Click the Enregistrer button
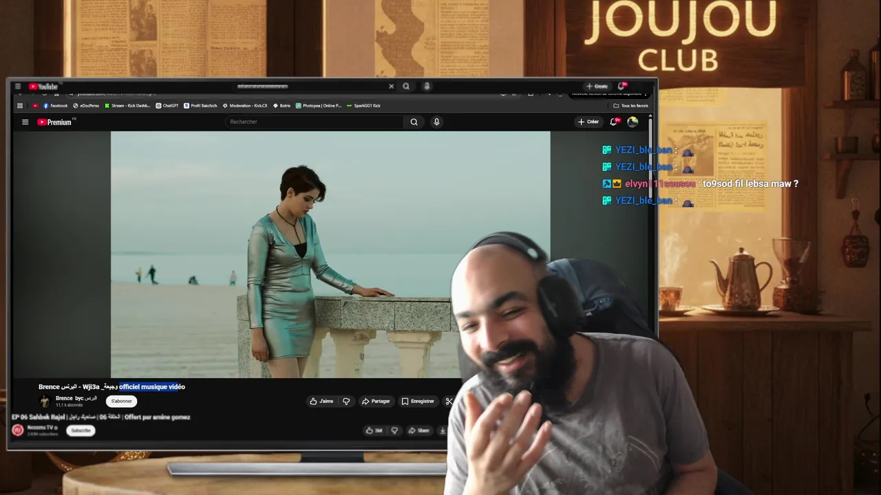Viewport: 881px width, 495px height. (x=418, y=401)
